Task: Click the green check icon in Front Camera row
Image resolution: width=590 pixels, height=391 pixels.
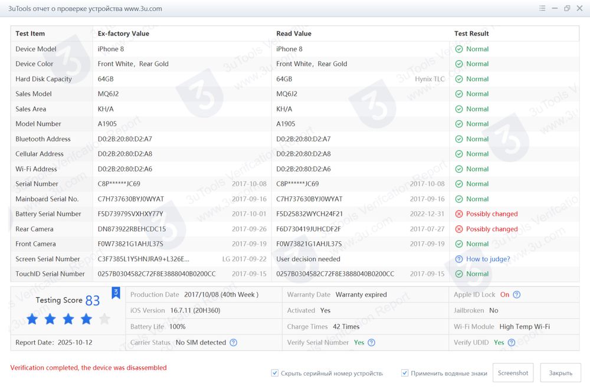Action: 459,244
